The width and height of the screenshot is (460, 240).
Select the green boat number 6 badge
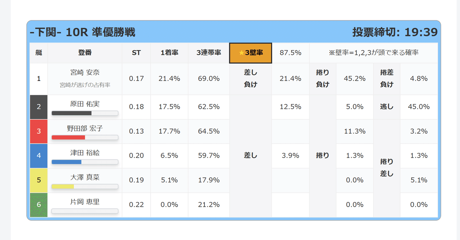coord(39,205)
